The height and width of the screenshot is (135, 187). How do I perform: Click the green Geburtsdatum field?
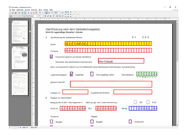tap(147, 74)
